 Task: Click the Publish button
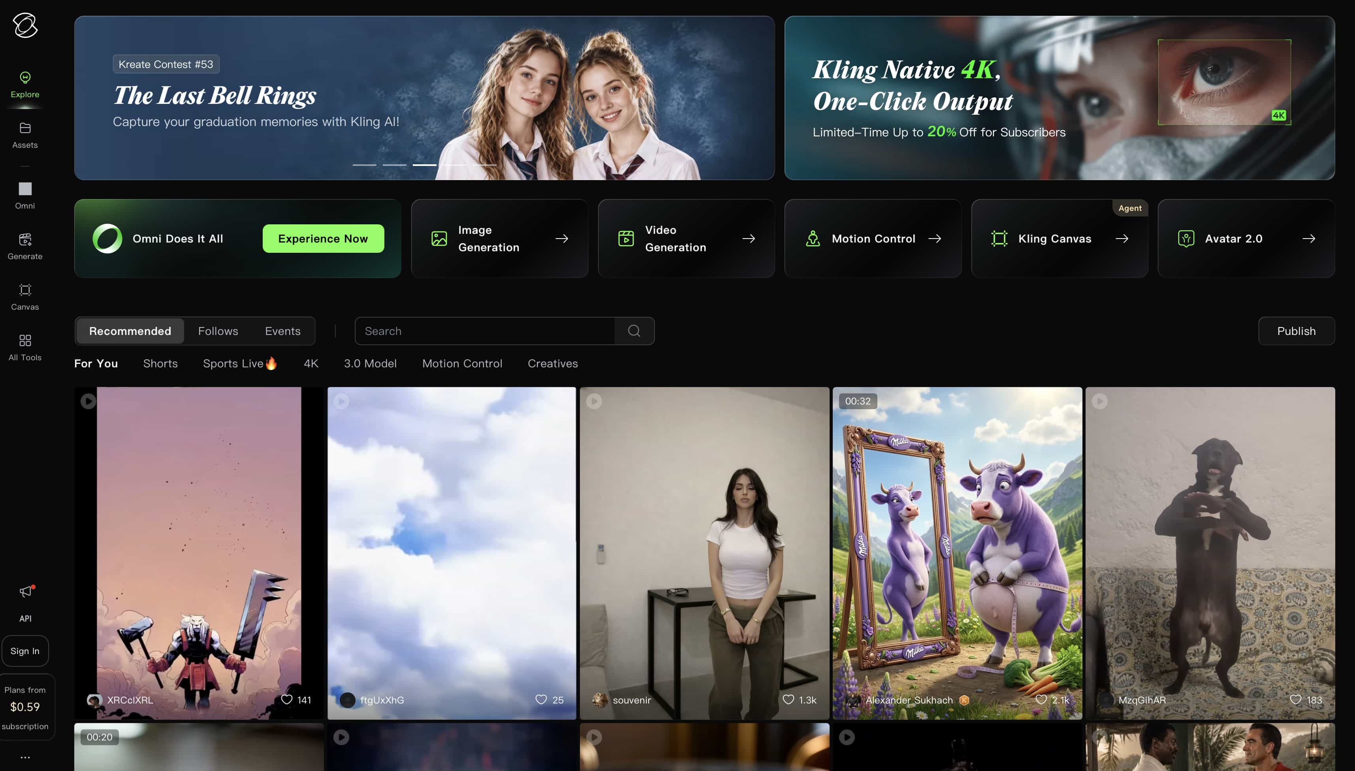[x=1296, y=331]
